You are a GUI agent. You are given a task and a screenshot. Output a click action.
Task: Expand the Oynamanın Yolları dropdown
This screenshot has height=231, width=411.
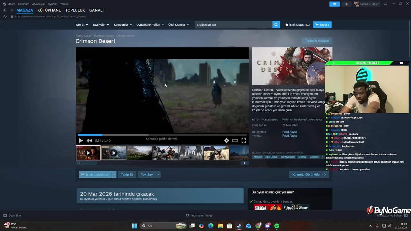click(150, 25)
